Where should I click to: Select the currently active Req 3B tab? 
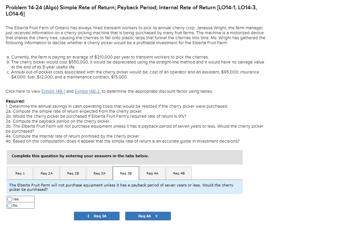click(x=126, y=173)
